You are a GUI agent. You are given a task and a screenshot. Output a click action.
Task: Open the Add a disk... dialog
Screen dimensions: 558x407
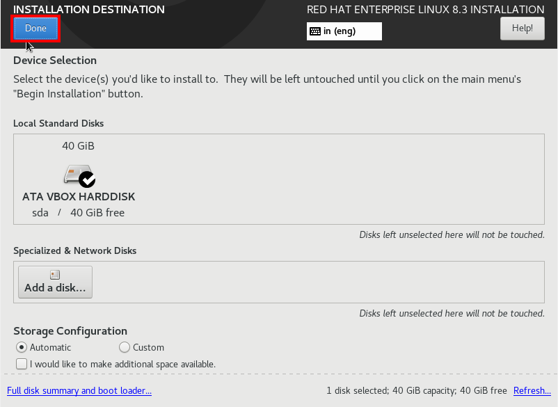pyautogui.click(x=55, y=282)
